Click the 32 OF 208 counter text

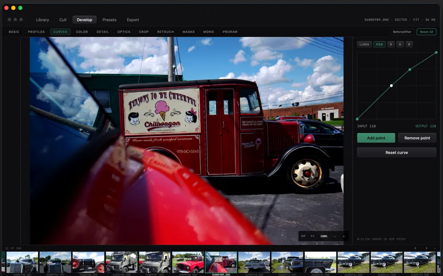(13, 248)
